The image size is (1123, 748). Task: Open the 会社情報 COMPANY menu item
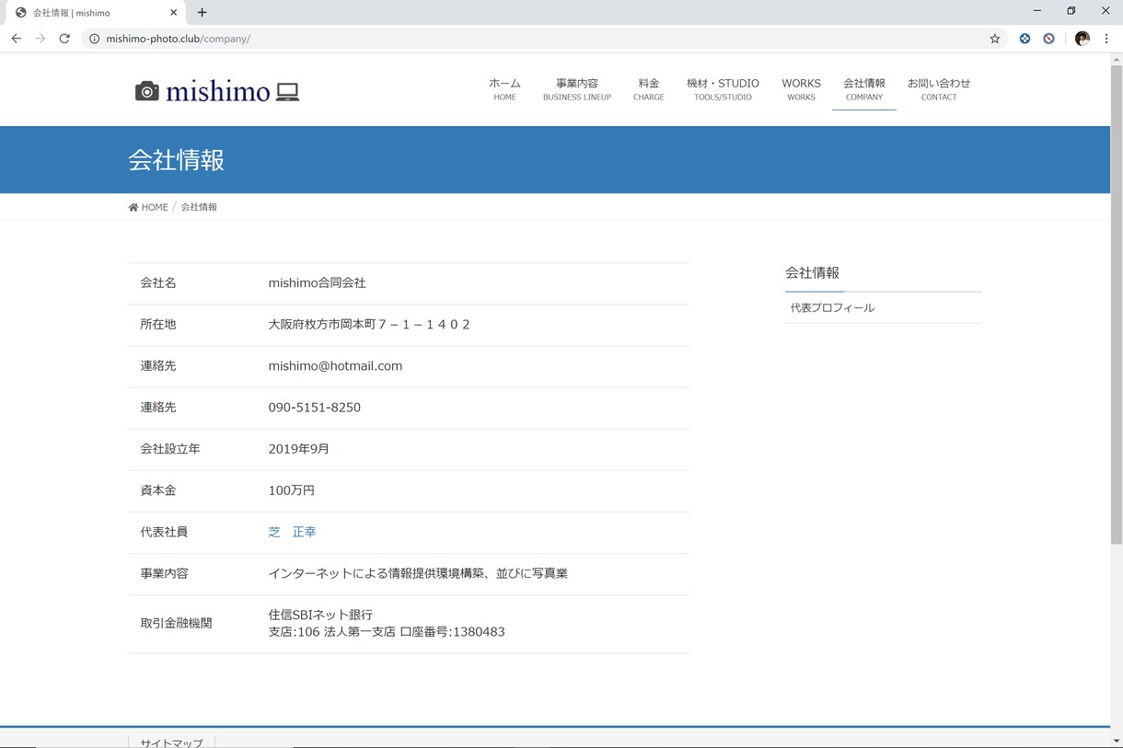(864, 89)
